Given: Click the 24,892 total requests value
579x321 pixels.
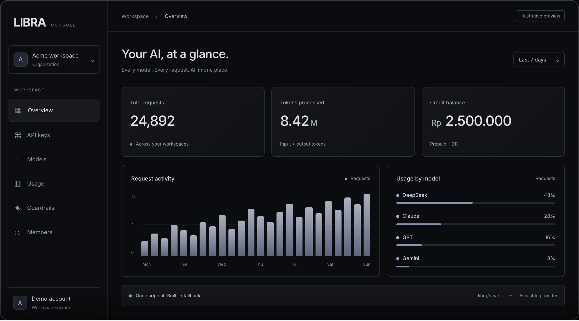Looking at the screenshot, I should (x=152, y=121).
